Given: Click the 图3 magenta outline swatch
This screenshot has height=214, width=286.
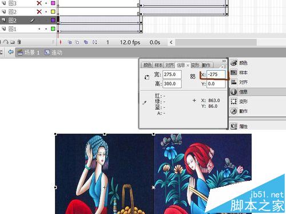Looking at the screenshot, I should coord(53,3).
